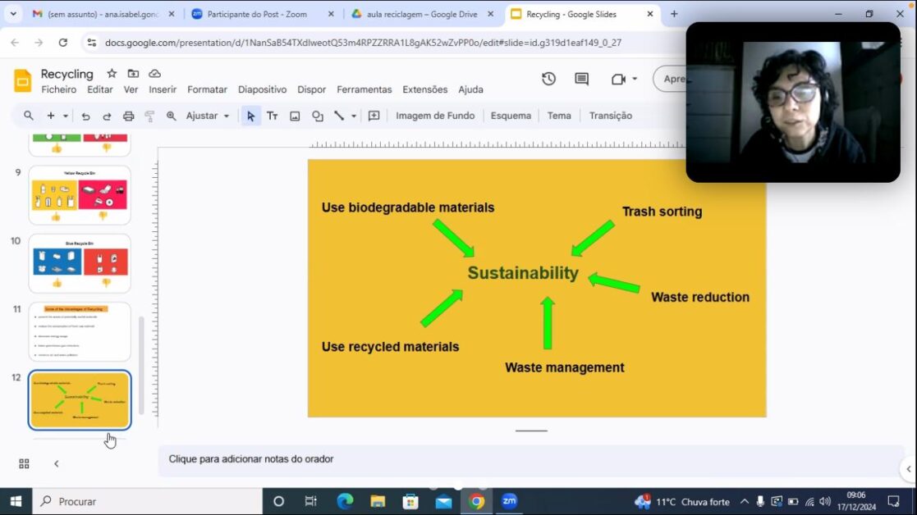Image resolution: width=917 pixels, height=515 pixels.
Task: Expand the line tool dropdown arrow
Action: [x=354, y=116]
